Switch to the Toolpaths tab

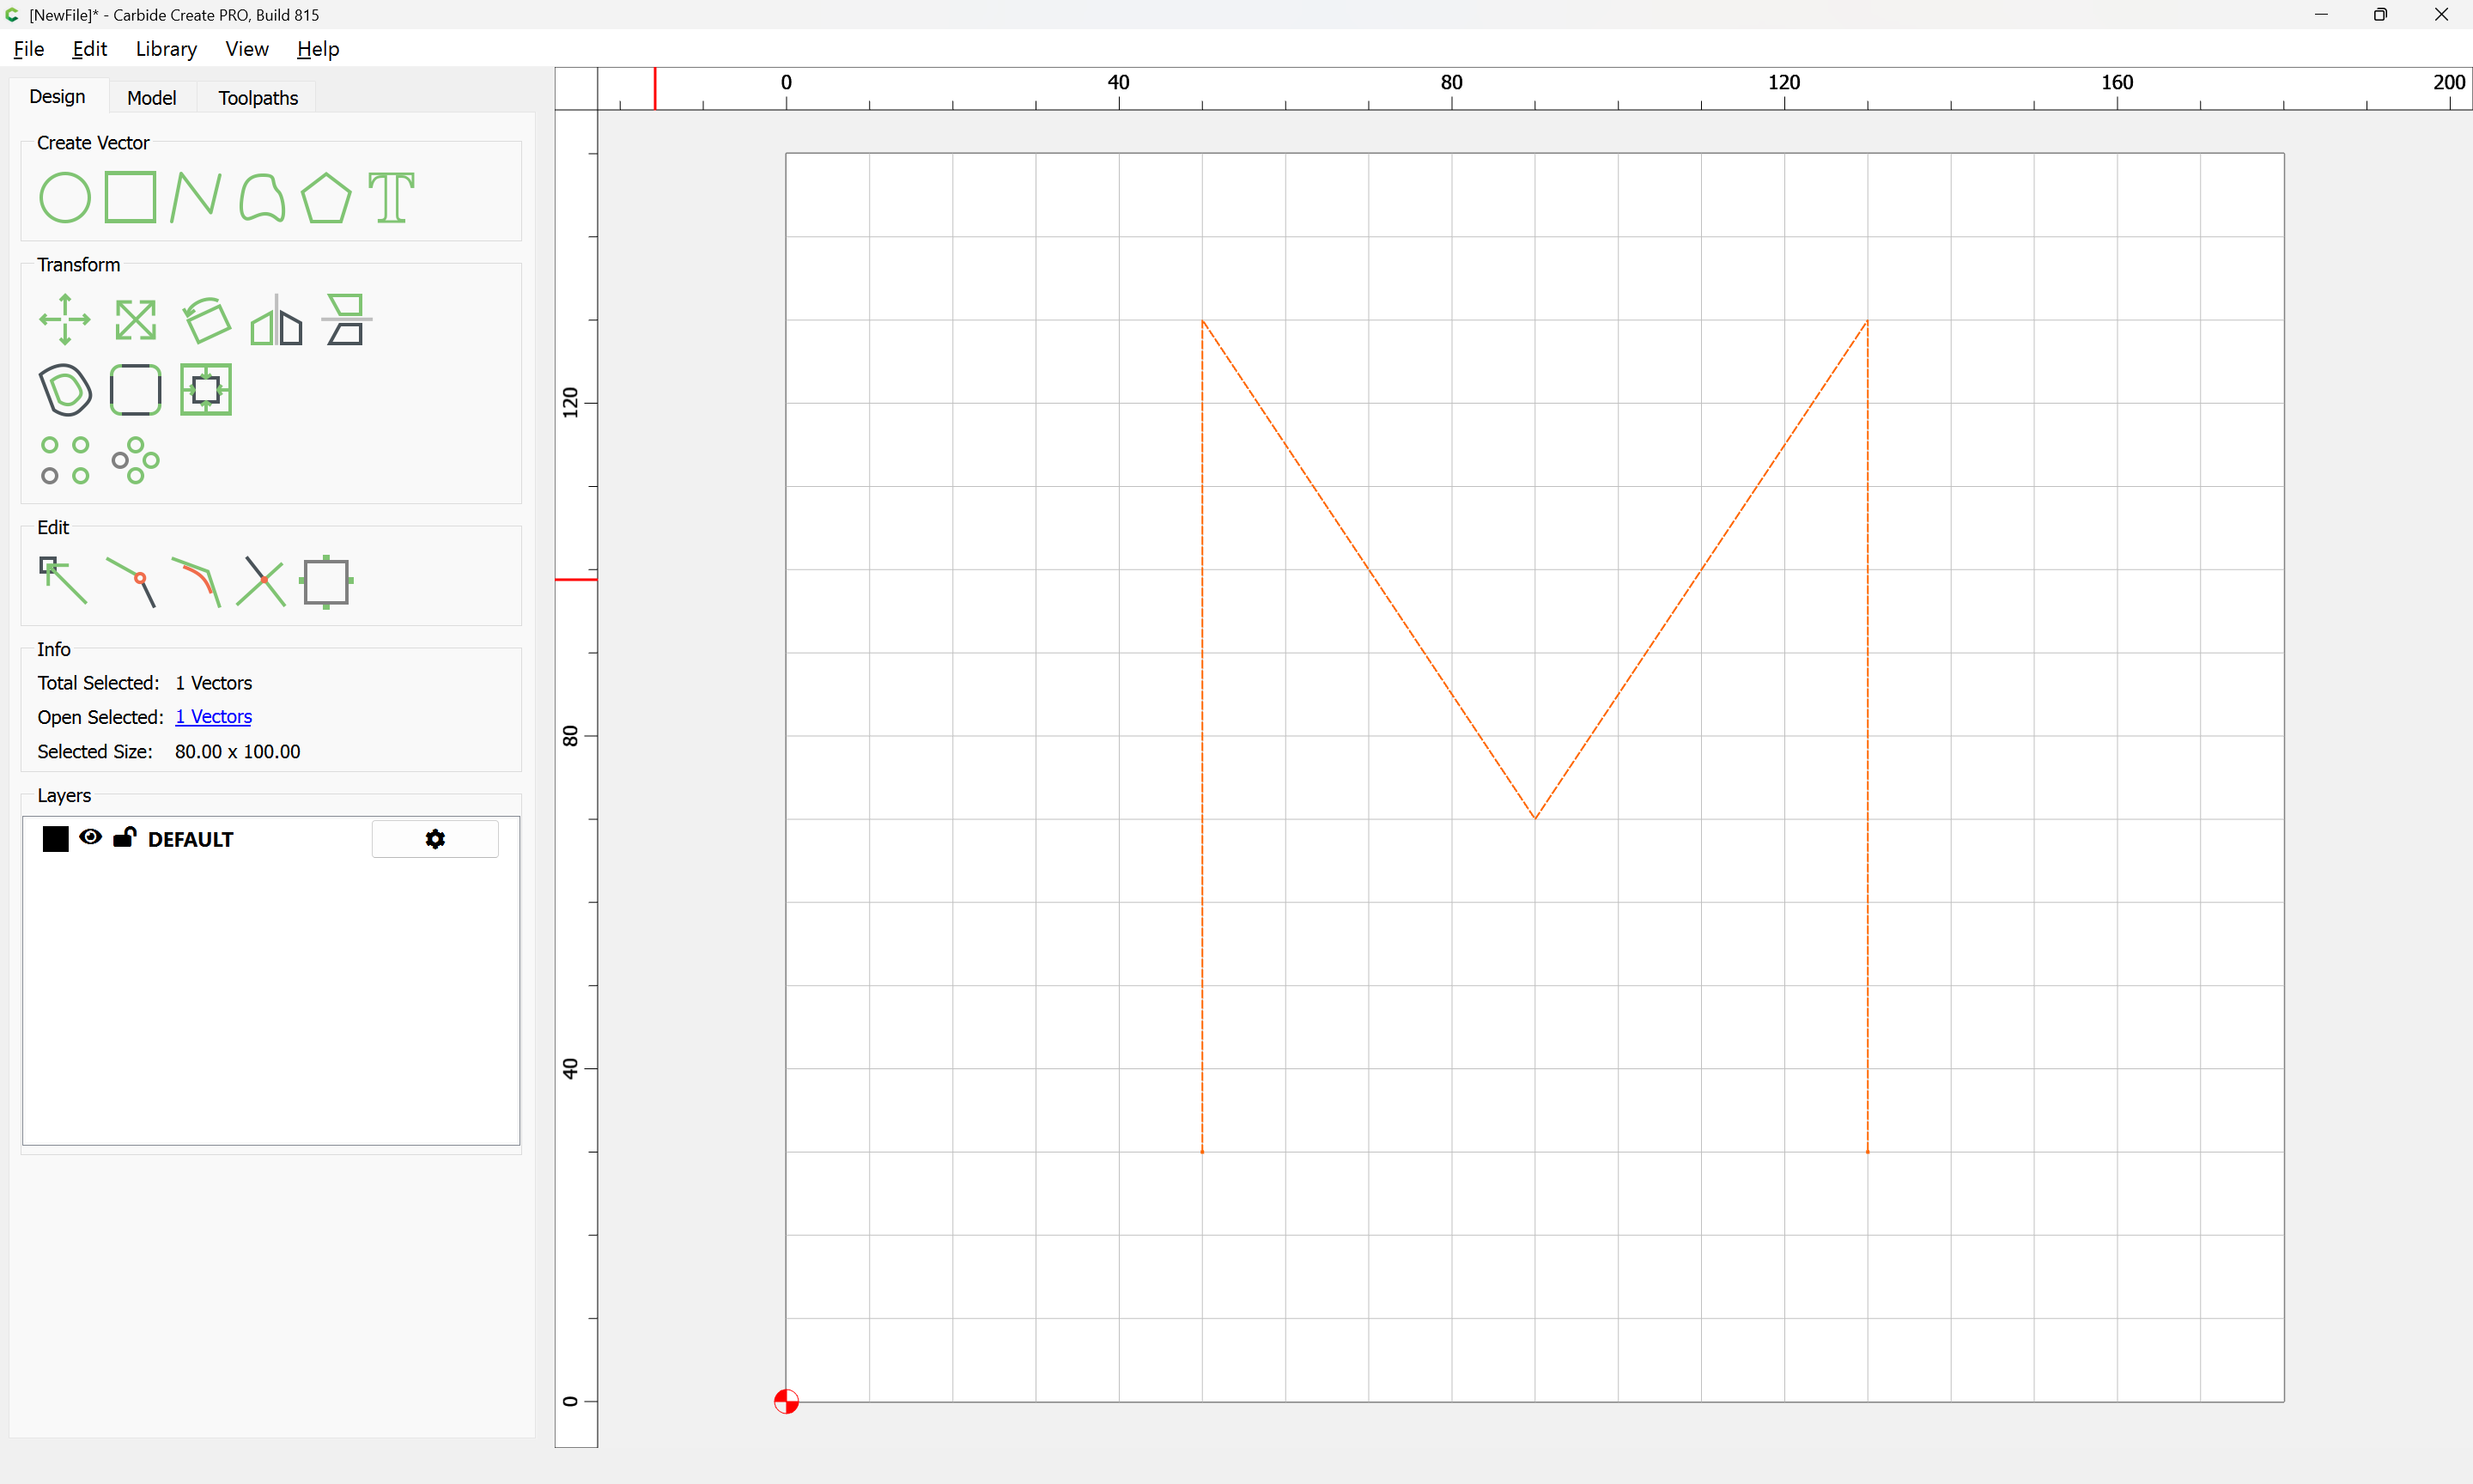(258, 98)
